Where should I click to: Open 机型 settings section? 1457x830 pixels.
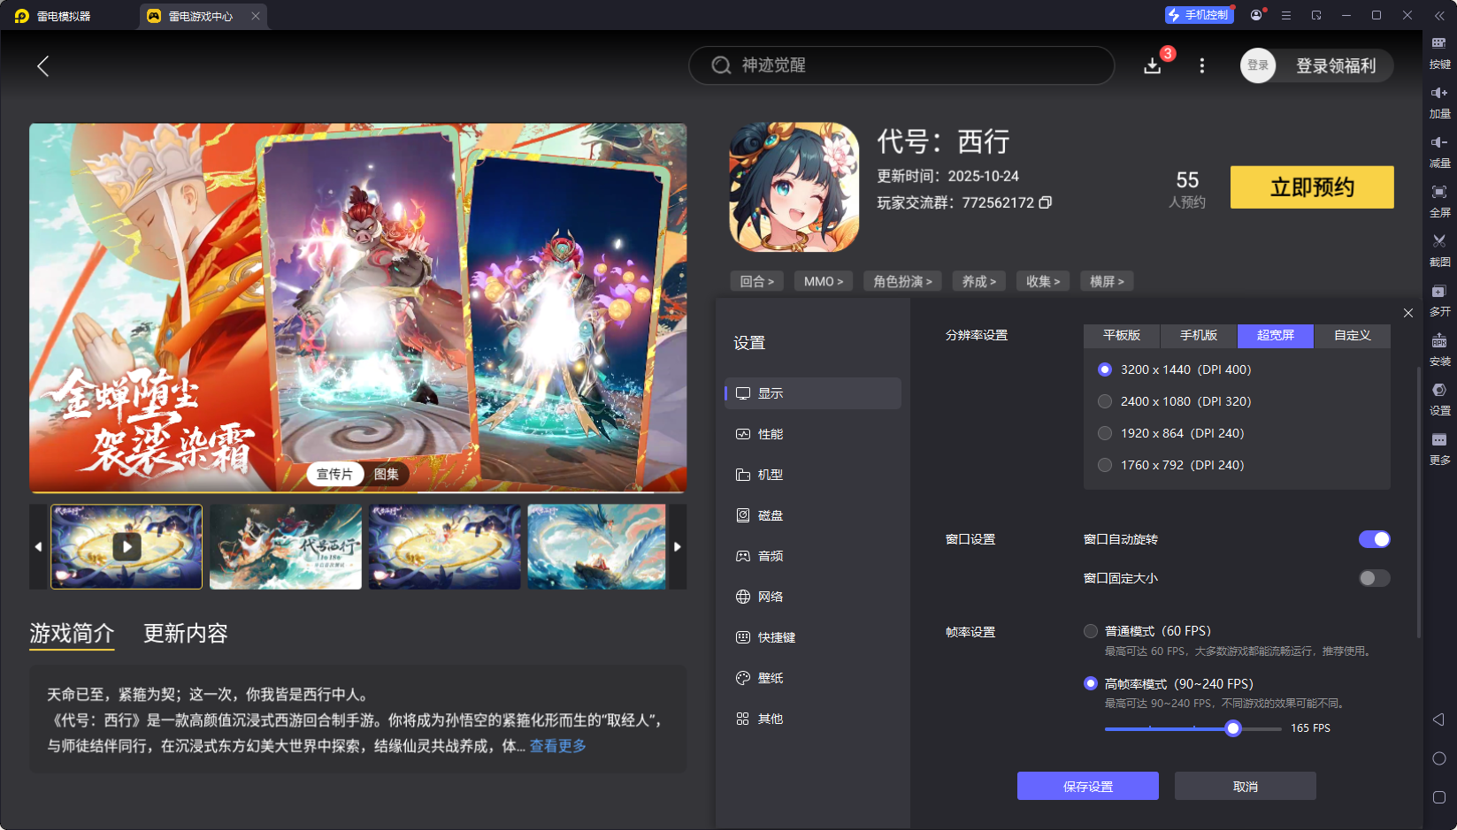click(x=813, y=475)
